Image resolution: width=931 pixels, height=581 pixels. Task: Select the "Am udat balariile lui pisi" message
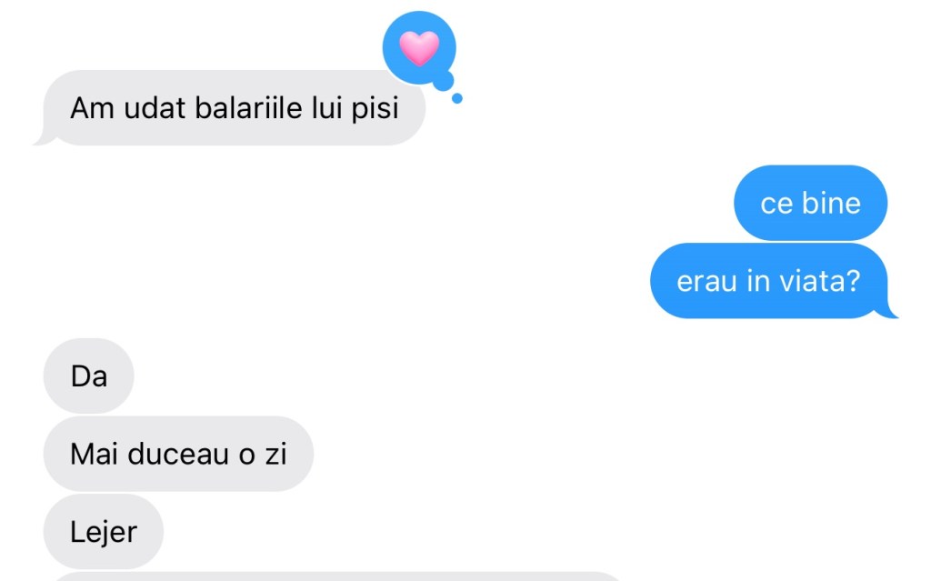234,107
